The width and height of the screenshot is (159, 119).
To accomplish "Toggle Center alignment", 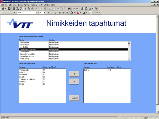I will (x=63, y=13).
